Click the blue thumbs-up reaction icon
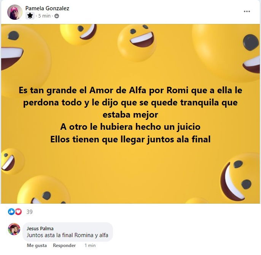This screenshot has width=261, height=255. [x=11, y=212]
